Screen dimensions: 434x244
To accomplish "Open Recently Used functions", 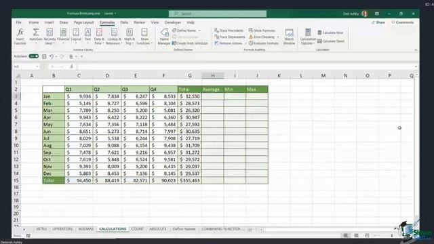I will (50, 36).
